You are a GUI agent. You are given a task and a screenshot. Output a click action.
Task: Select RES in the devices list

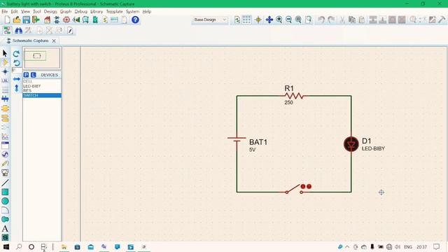42,90
